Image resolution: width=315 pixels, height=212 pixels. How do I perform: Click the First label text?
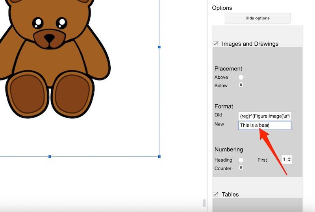point(262,160)
